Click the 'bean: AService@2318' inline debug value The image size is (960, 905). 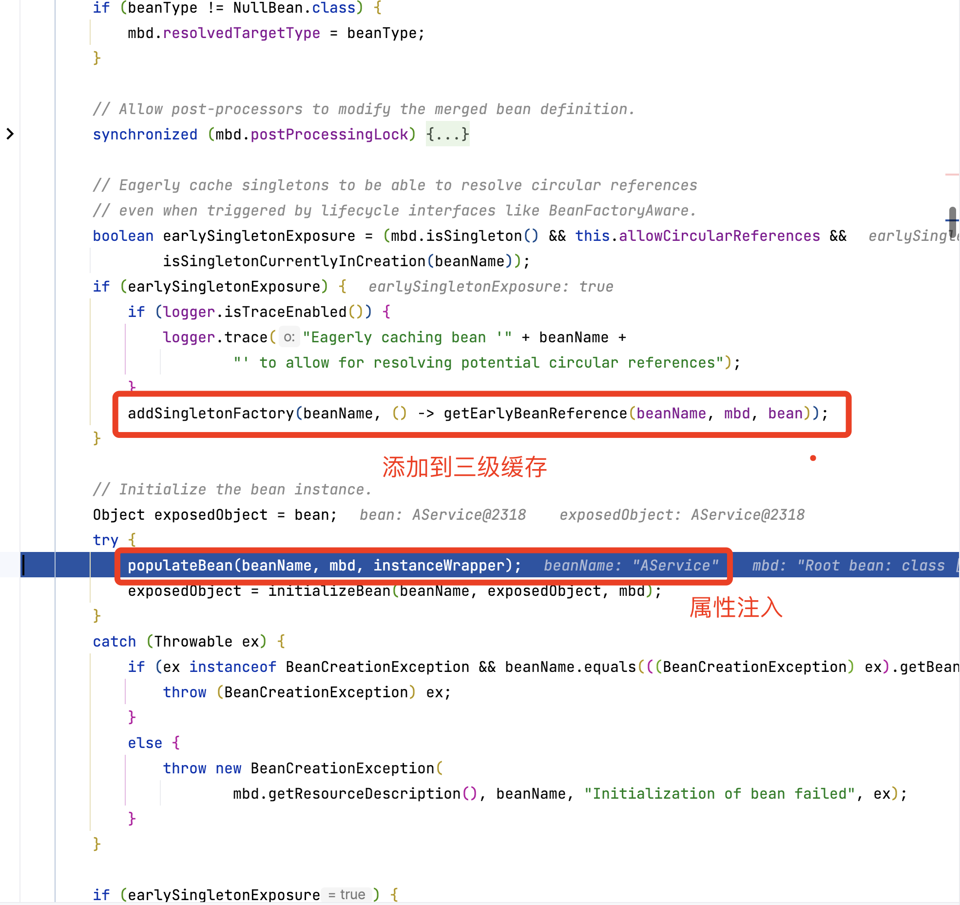click(x=442, y=515)
